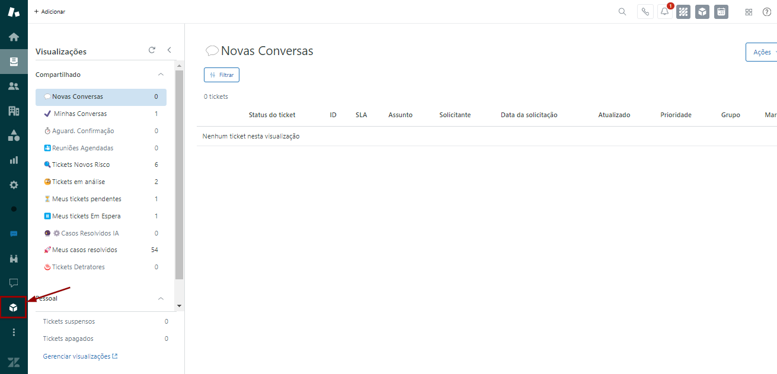
Task: Open the Reporting bar chart icon
Action: click(x=14, y=160)
